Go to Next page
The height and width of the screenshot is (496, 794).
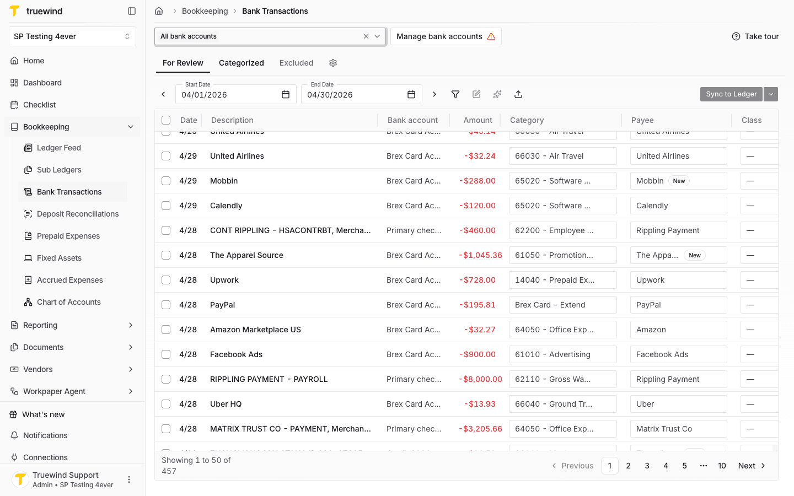click(752, 466)
